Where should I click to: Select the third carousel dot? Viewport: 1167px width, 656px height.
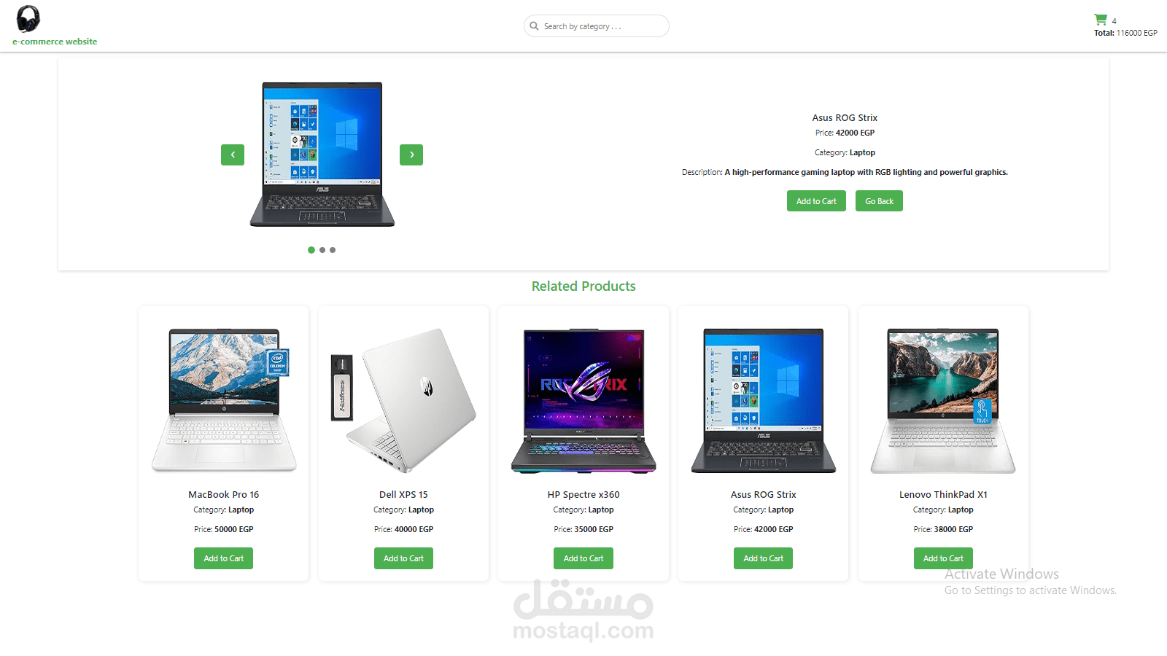point(333,250)
